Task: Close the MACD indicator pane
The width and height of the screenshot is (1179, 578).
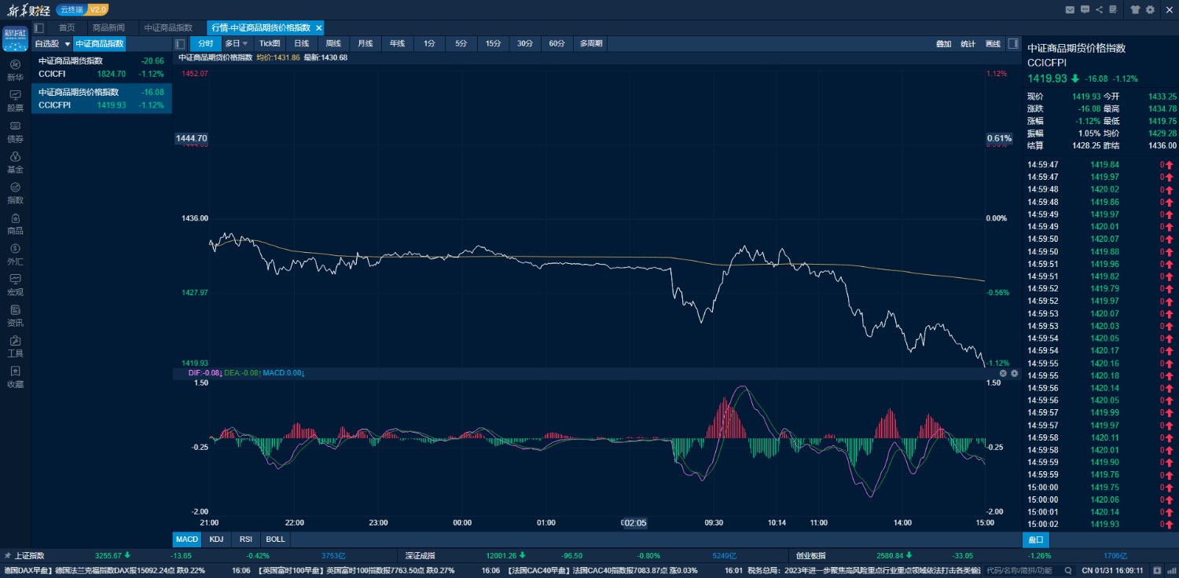Action: [x=1003, y=373]
